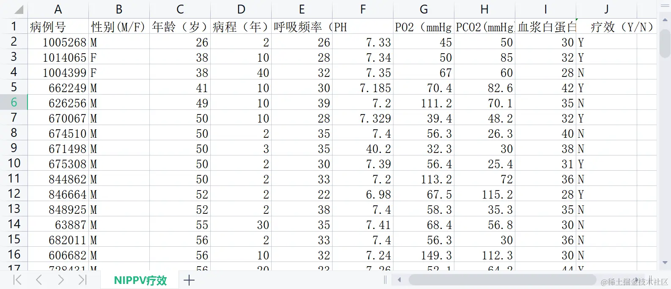This screenshot has width=671, height=289.
Task: Select PO2 value 113.2
Action: tap(424, 179)
